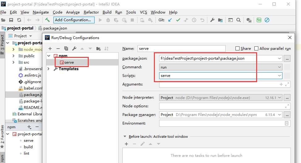
Task: Click the Debug bug icon
Action: [108, 20]
